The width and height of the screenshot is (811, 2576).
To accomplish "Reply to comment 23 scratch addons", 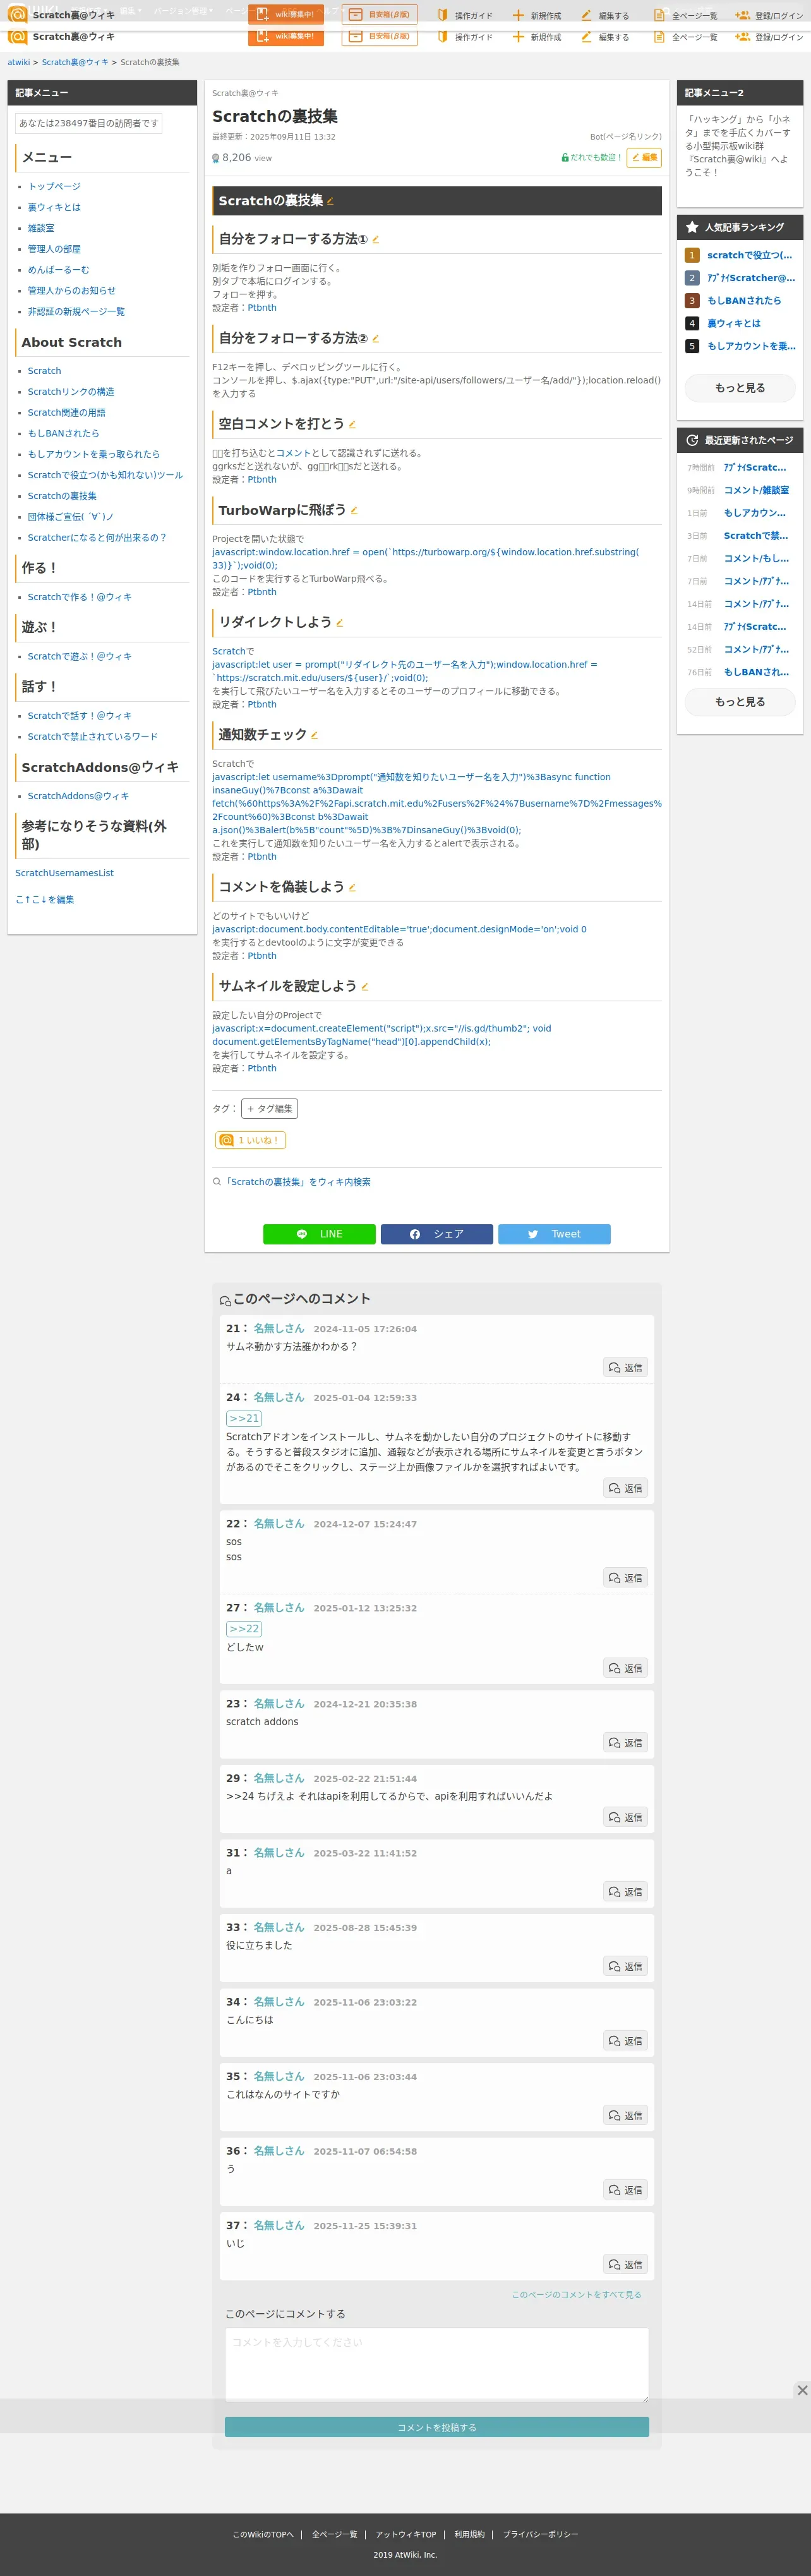I will 626,1743.
